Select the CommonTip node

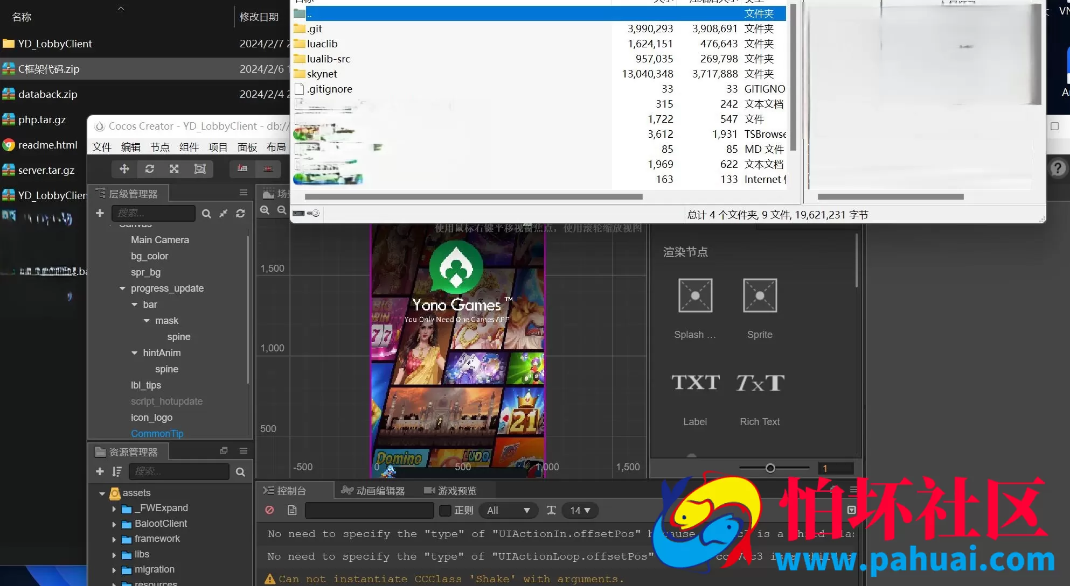coord(157,433)
